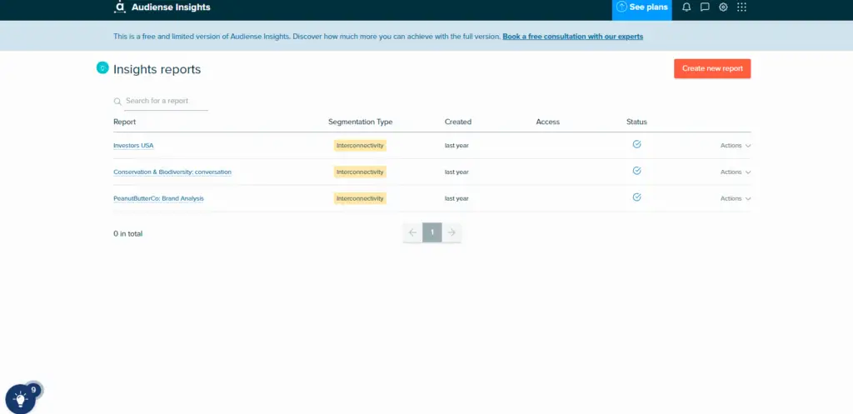This screenshot has height=414, width=853.
Task: Open the Investors USA report
Action: point(133,146)
